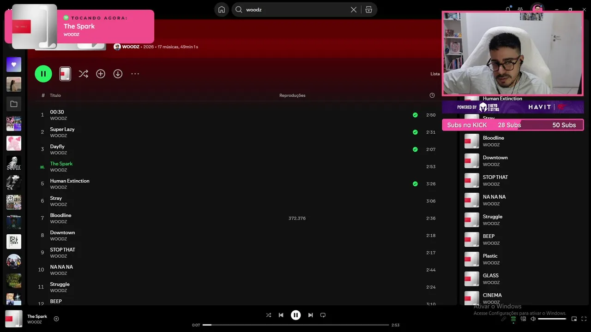
Task: Toggle saved checkmark for Super Lazy
Action: coord(415,132)
